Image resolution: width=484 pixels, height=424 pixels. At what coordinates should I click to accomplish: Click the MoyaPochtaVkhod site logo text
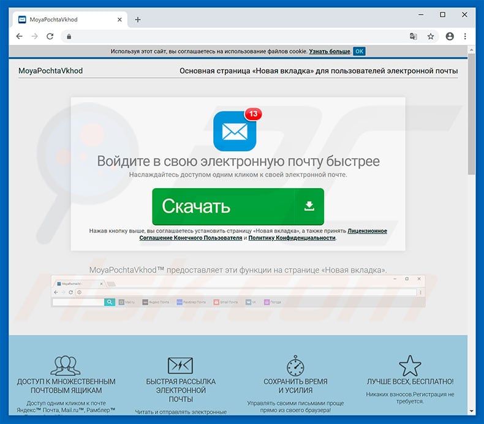coord(51,70)
